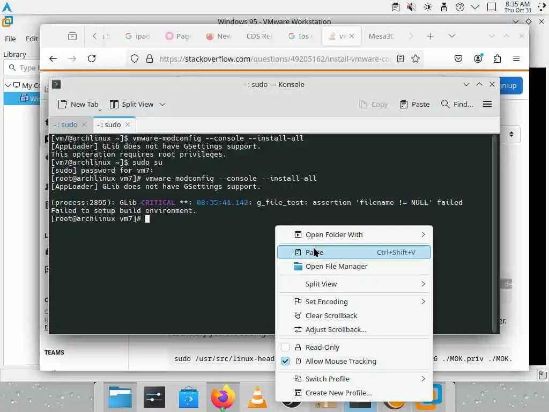Reload the stackoverflow page in Firefox
This screenshot has width=549, height=412.
(92, 58)
